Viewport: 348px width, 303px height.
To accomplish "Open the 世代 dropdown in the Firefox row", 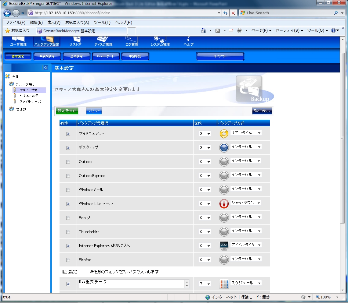I will tap(205, 260).
